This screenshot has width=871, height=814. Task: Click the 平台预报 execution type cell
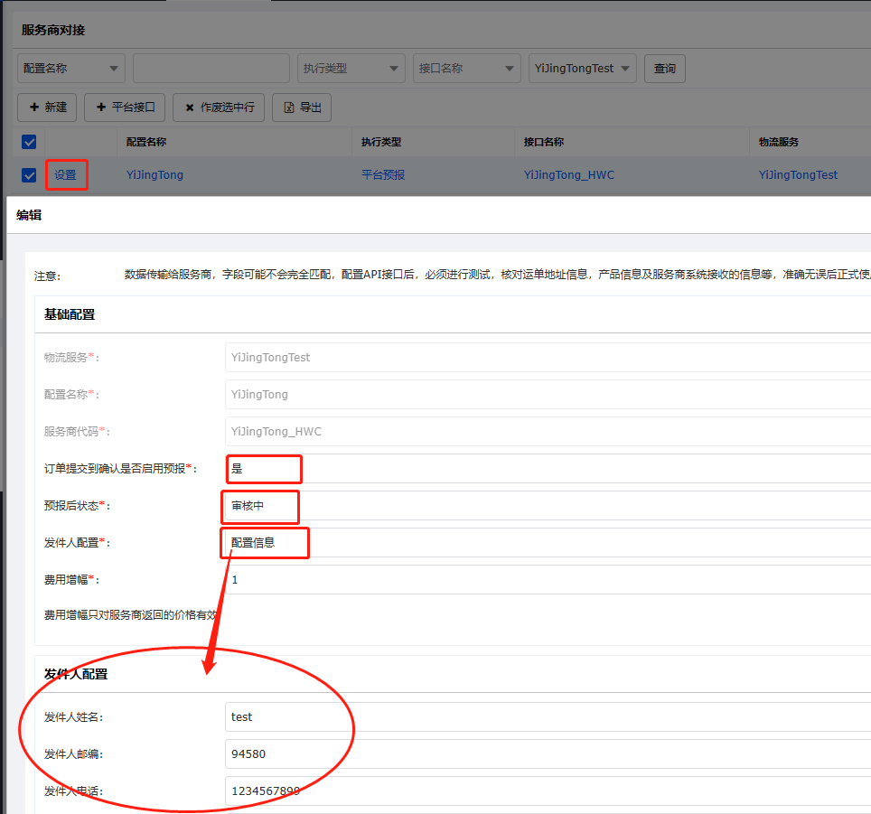383,175
